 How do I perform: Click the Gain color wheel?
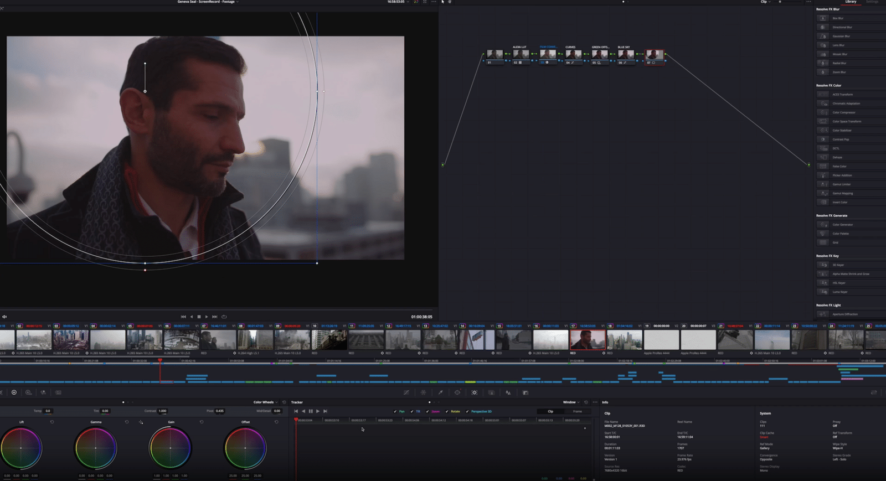tap(171, 448)
